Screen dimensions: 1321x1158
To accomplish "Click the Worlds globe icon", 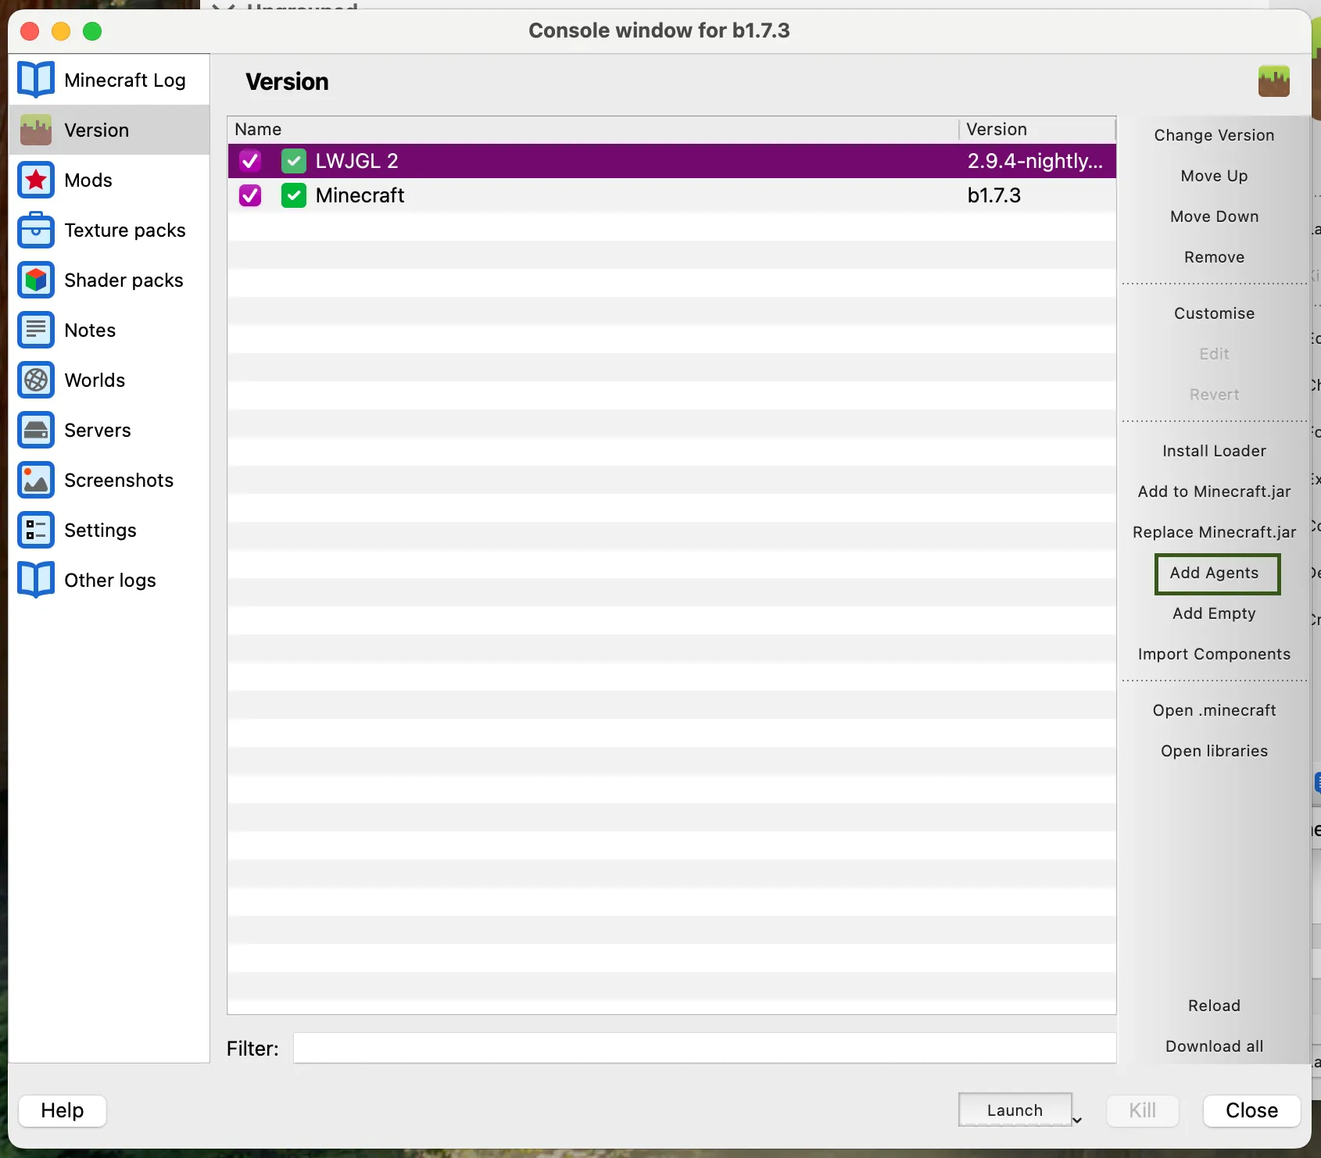I will (x=36, y=380).
